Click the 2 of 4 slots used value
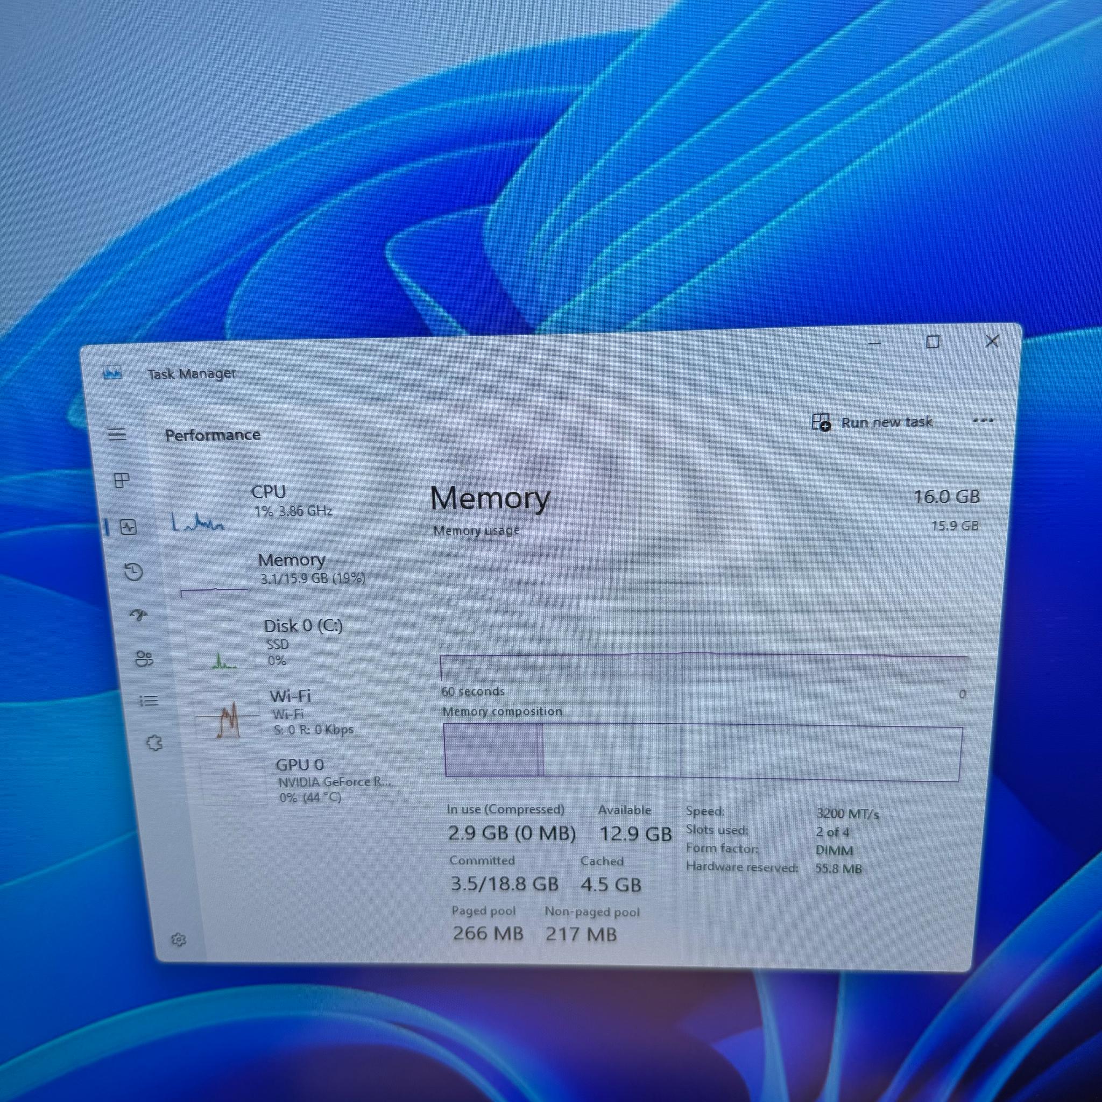1102x1102 pixels. [832, 832]
